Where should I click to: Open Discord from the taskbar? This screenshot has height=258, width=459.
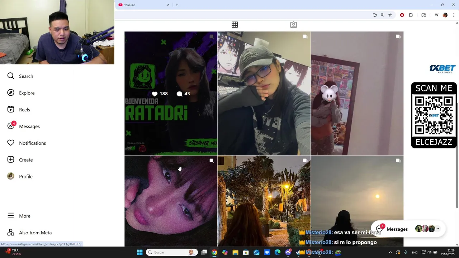(x=288, y=252)
